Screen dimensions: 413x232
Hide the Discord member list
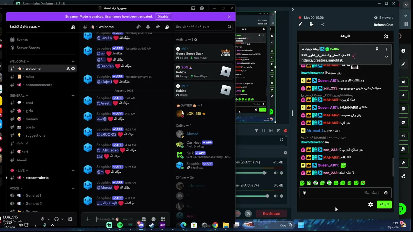point(167,27)
